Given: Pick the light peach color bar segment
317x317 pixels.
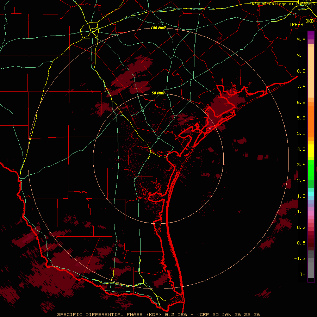Looking at the screenshot, I should click(311, 72).
